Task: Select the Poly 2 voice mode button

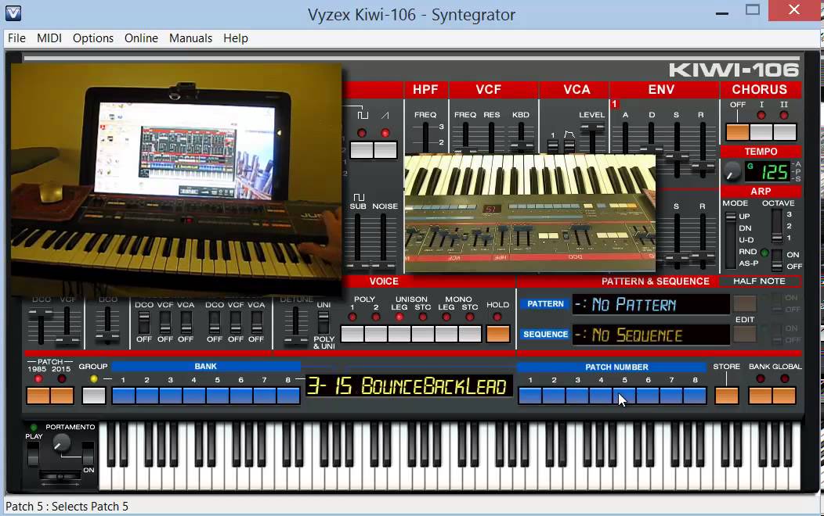Action: pyautogui.click(x=376, y=334)
